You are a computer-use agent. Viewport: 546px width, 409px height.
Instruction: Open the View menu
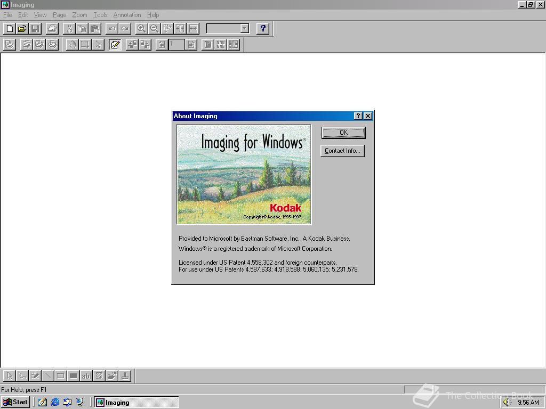tap(40, 15)
